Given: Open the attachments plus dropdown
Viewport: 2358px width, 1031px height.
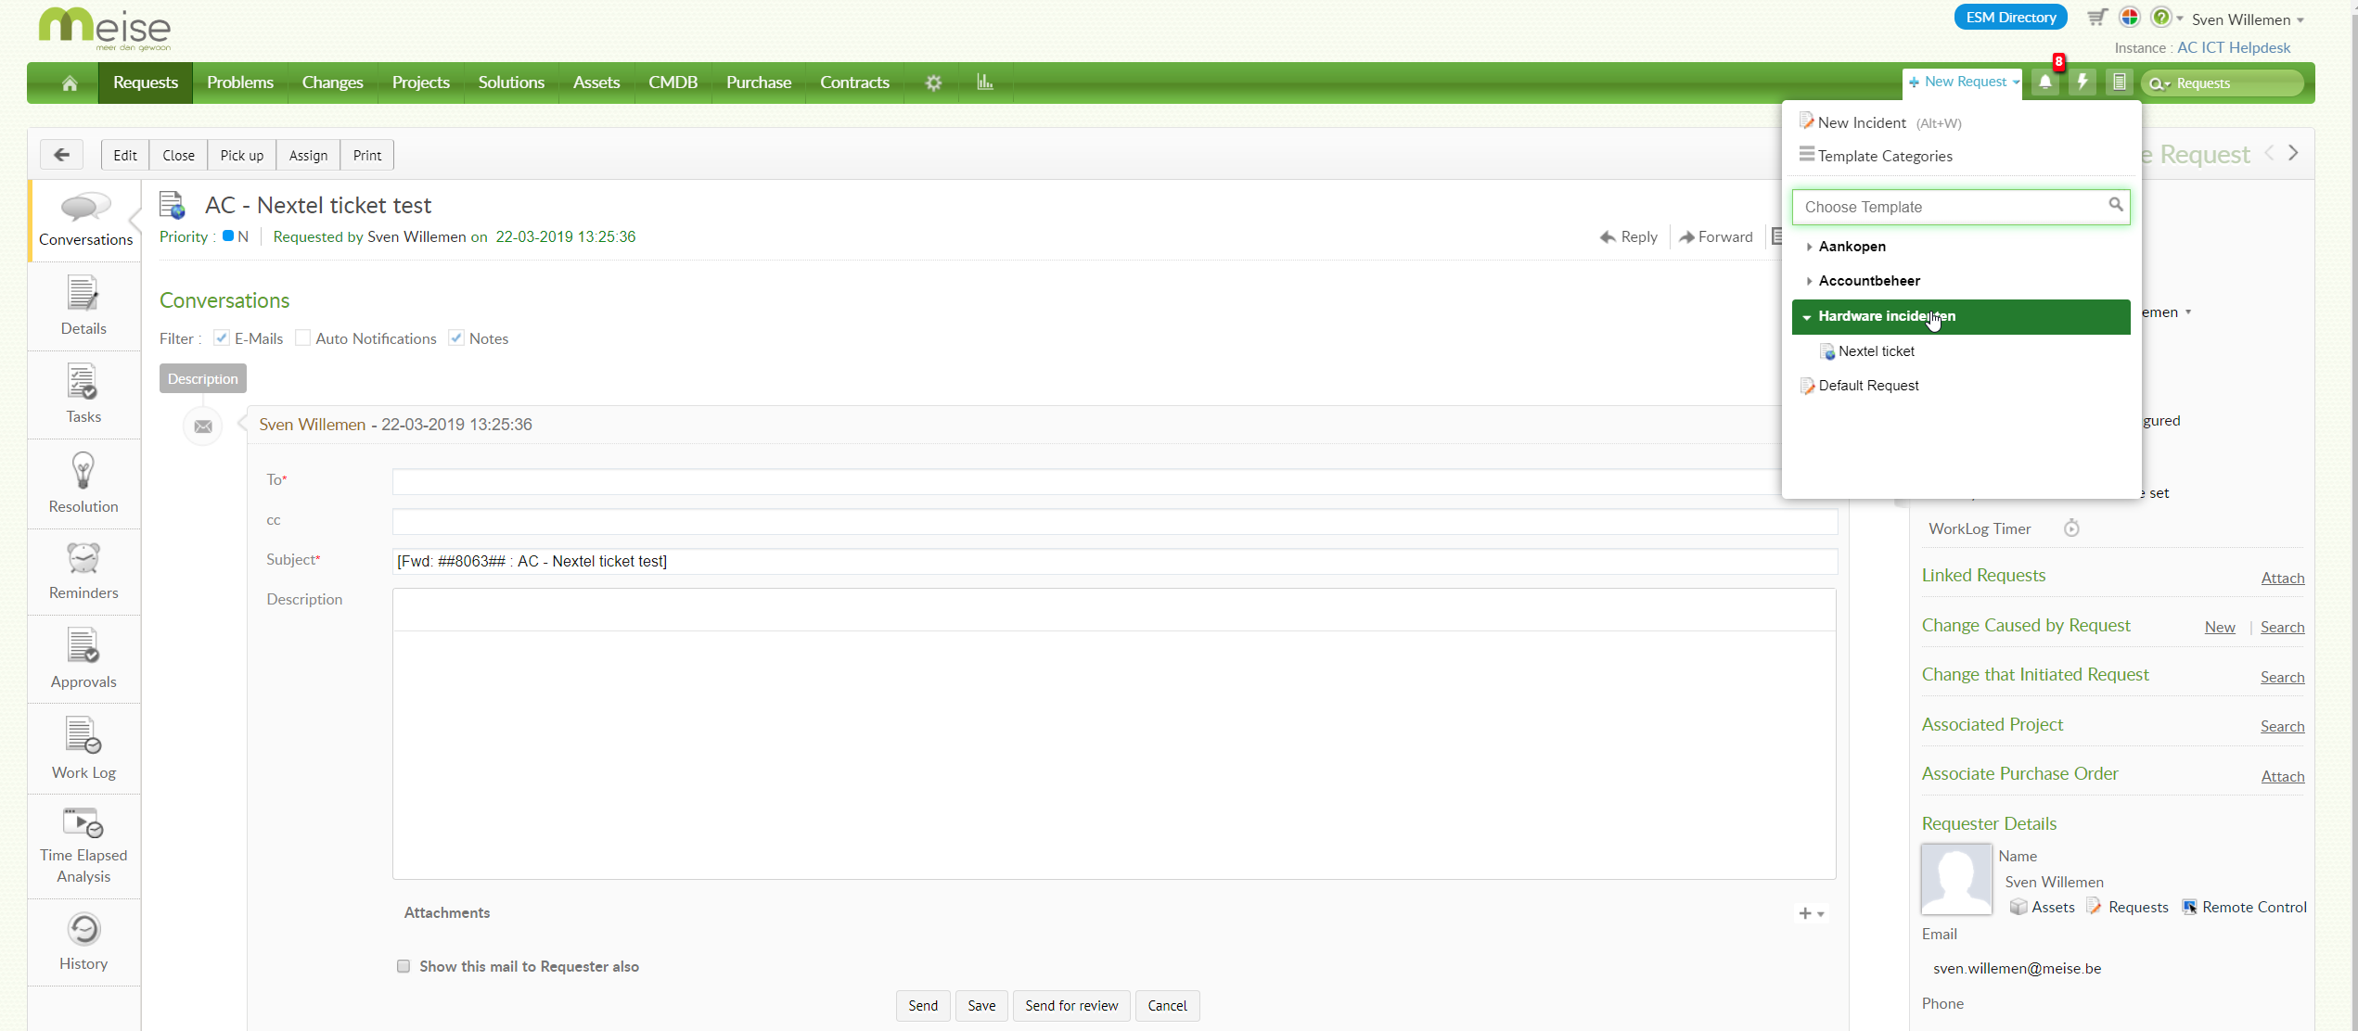Looking at the screenshot, I should 1811,913.
